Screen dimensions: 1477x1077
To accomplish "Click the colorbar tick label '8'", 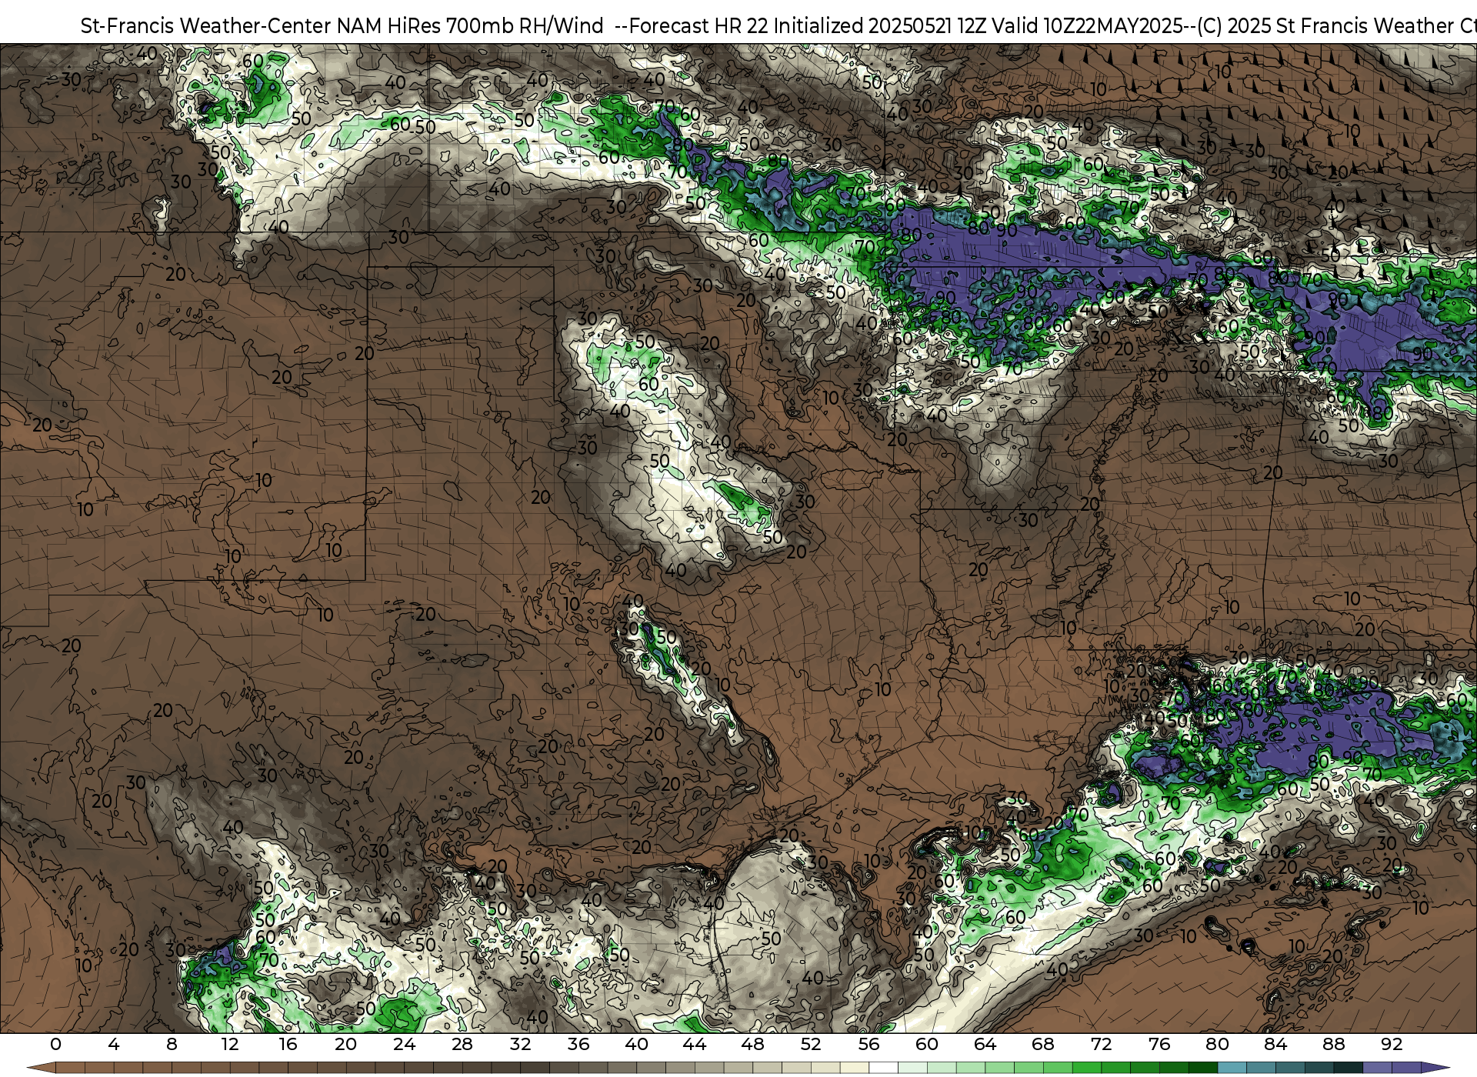I will pos(172,1044).
